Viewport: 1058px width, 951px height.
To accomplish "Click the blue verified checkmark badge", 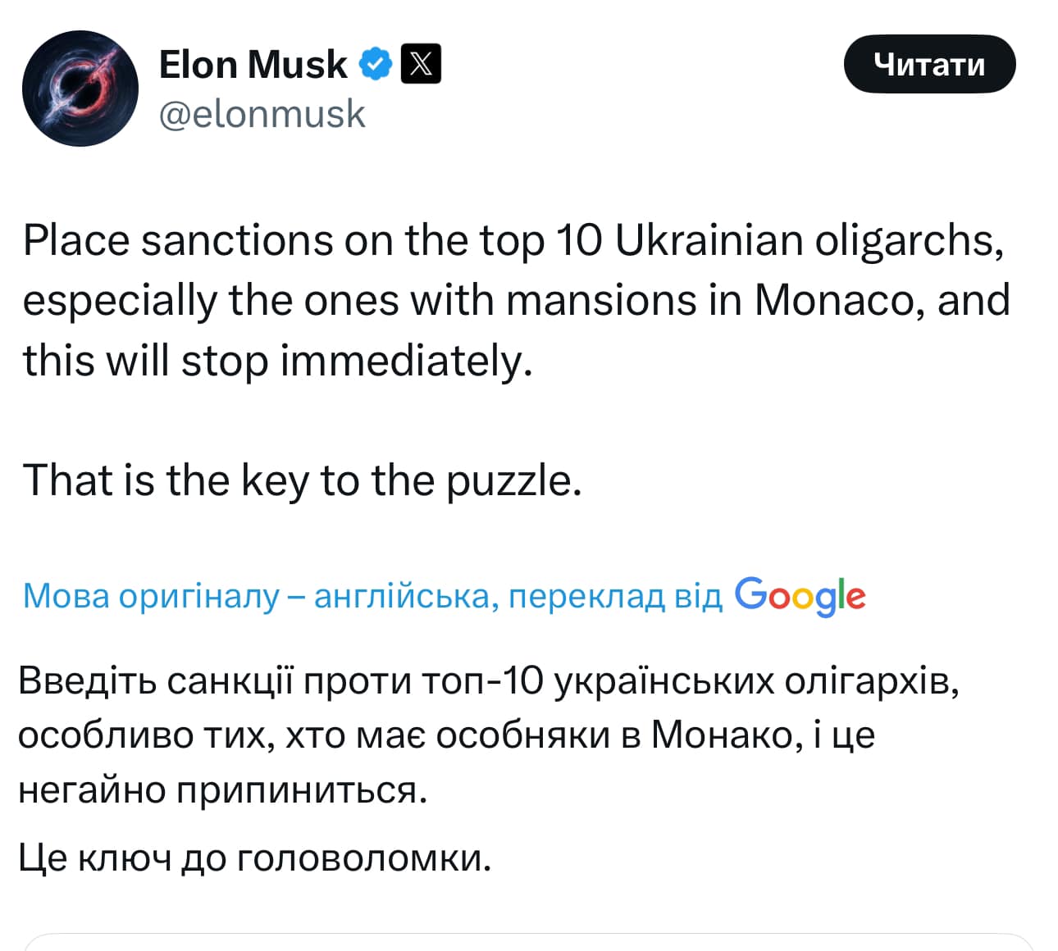I will (376, 64).
